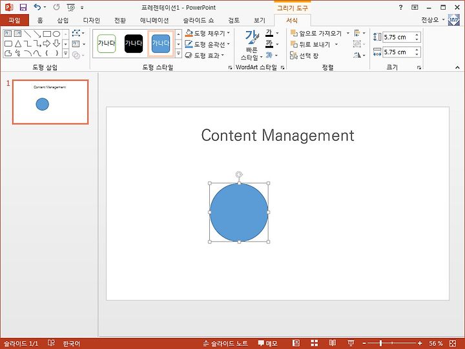Open 도형 윤곽선 shape outline menu
This screenshot has height=349, width=465.
coord(207,44)
